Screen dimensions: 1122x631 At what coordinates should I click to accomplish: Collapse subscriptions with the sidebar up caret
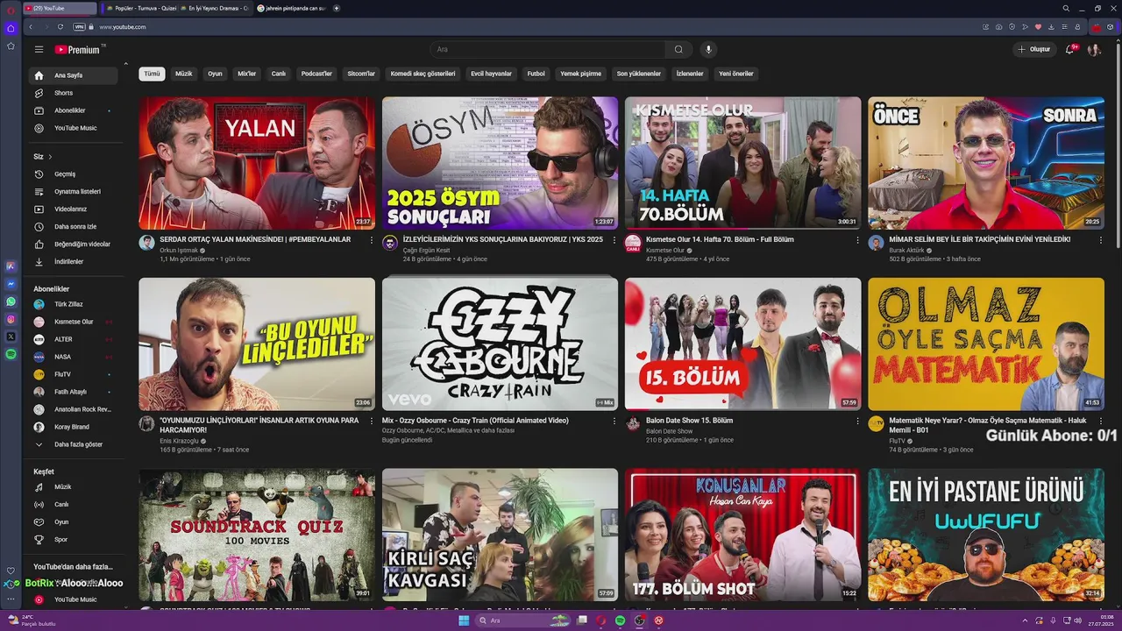pyautogui.click(x=125, y=63)
